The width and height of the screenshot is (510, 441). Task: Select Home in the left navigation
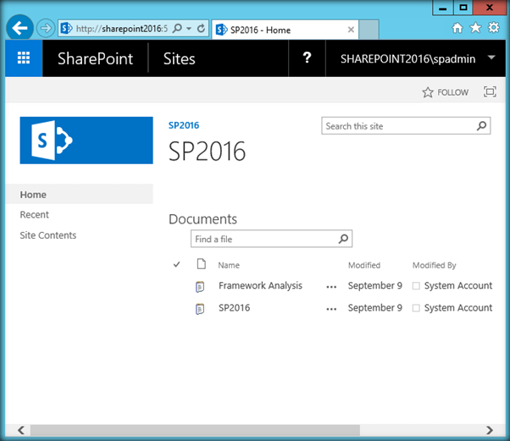point(79,195)
